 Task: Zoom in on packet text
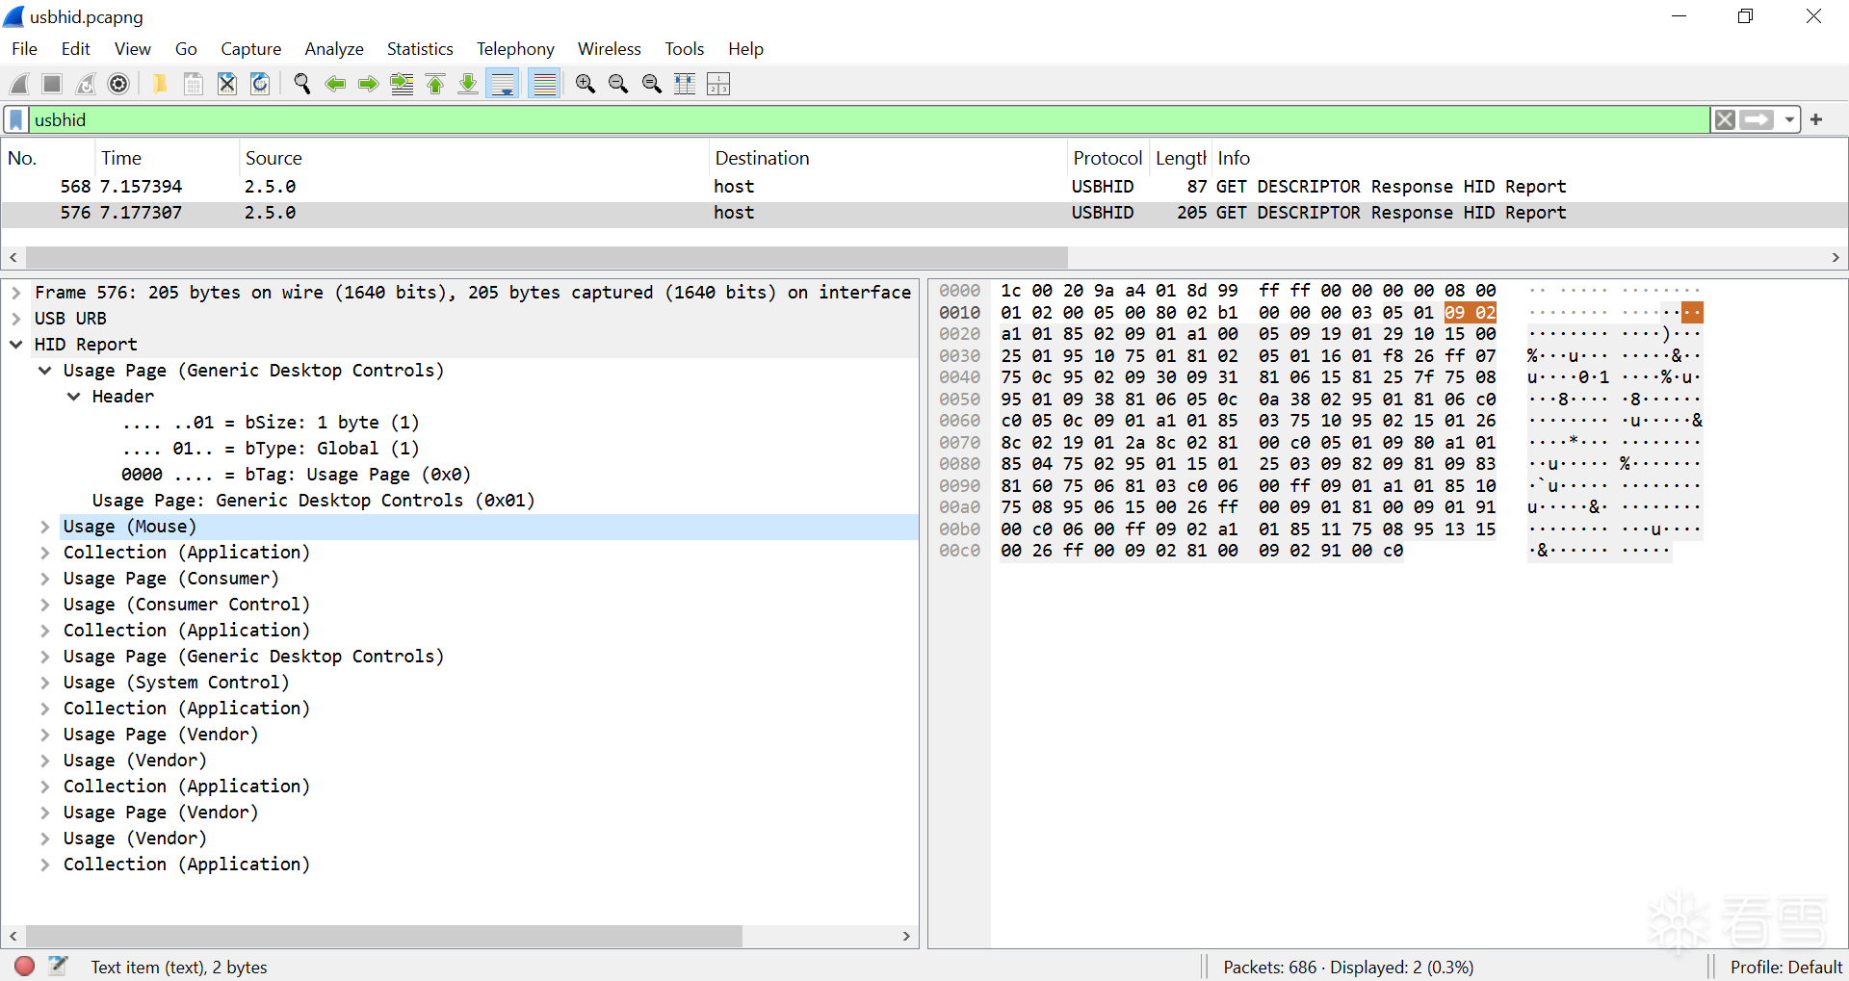pyautogui.click(x=585, y=85)
